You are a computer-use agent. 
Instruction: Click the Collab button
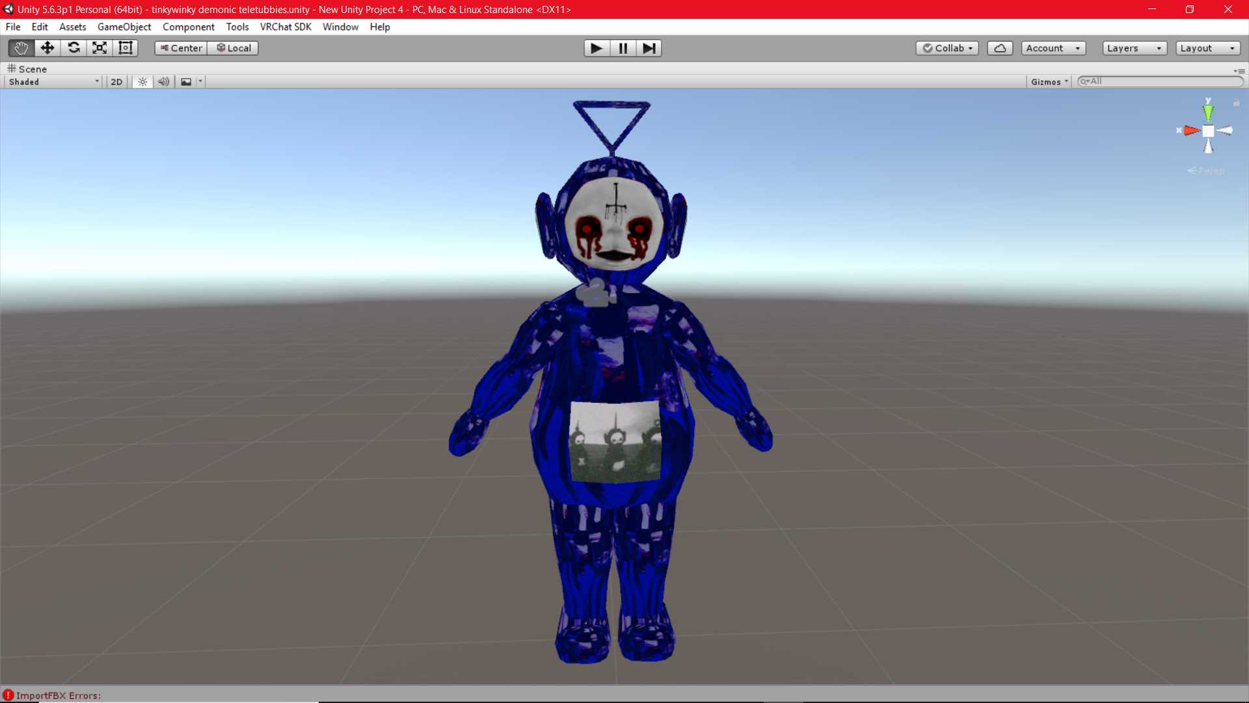click(947, 48)
